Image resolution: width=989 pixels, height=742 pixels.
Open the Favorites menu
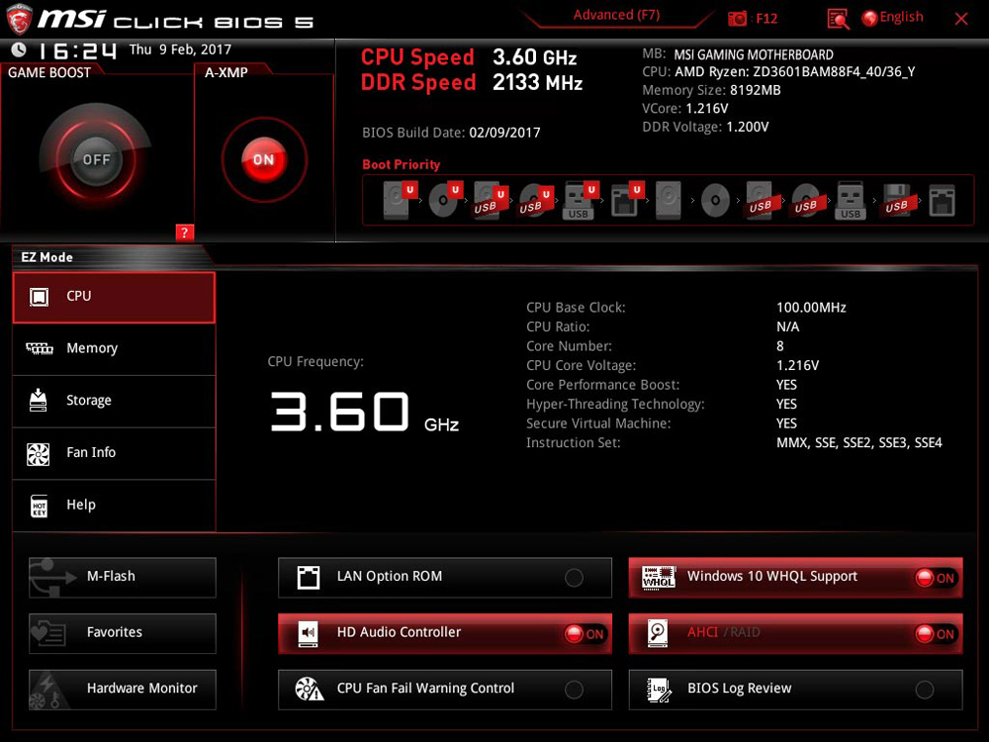point(123,633)
